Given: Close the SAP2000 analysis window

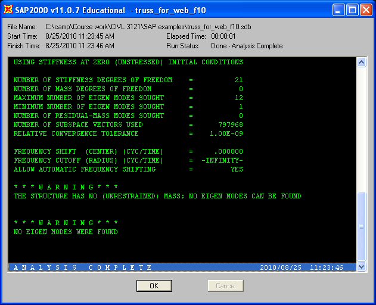Looking at the screenshot, I should coord(366,10).
